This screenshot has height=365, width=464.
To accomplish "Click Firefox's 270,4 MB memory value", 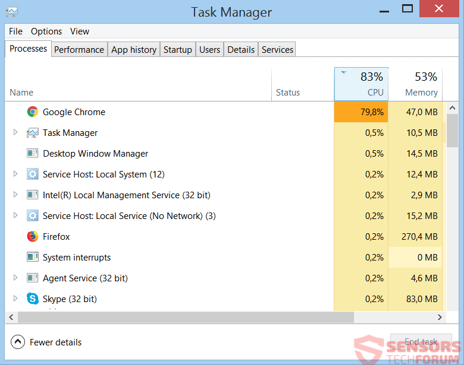I will (419, 237).
